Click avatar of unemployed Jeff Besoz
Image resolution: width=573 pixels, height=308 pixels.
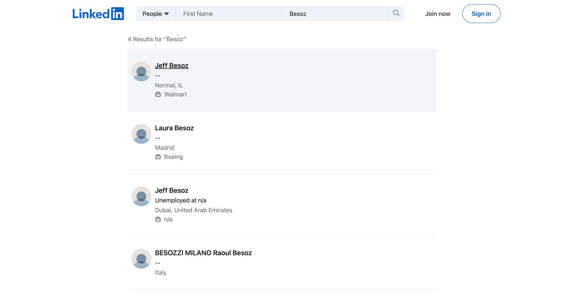[x=141, y=196]
